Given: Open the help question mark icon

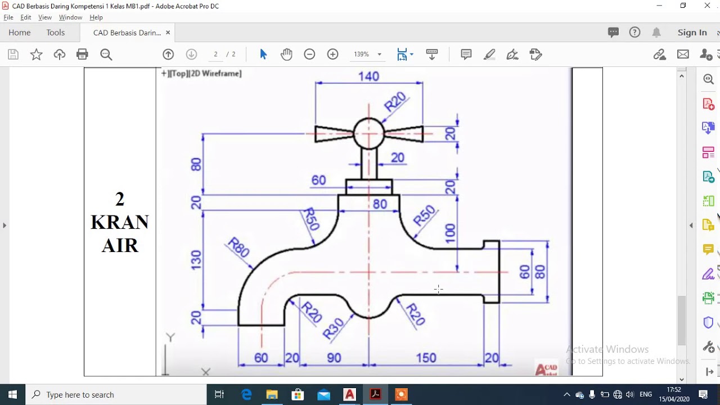Looking at the screenshot, I should click(x=635, y=33).
